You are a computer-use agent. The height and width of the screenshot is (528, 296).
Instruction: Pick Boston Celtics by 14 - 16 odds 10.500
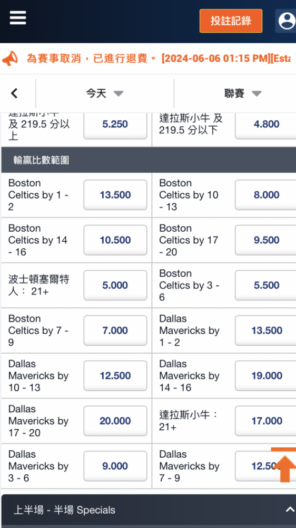pos(115,240)
